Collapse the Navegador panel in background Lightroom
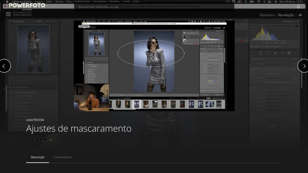The height and width of the screenshot is (173, 308). click(10, 21)
